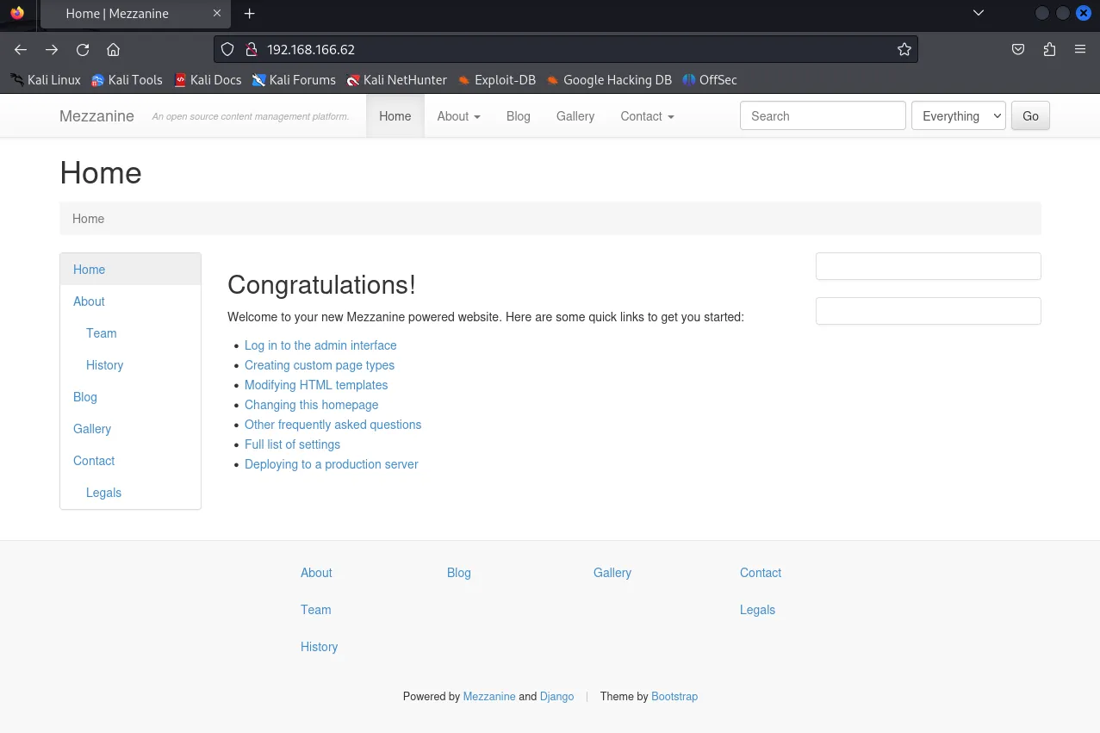This screenshot has width=1100, height=733.
Task: Open the Extensions puzzle icon
Action: tap(1049, 50)
